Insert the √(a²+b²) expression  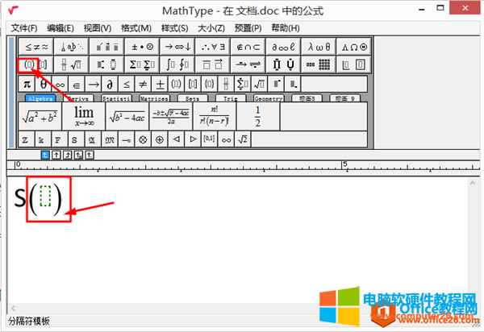tap(40, 116)
